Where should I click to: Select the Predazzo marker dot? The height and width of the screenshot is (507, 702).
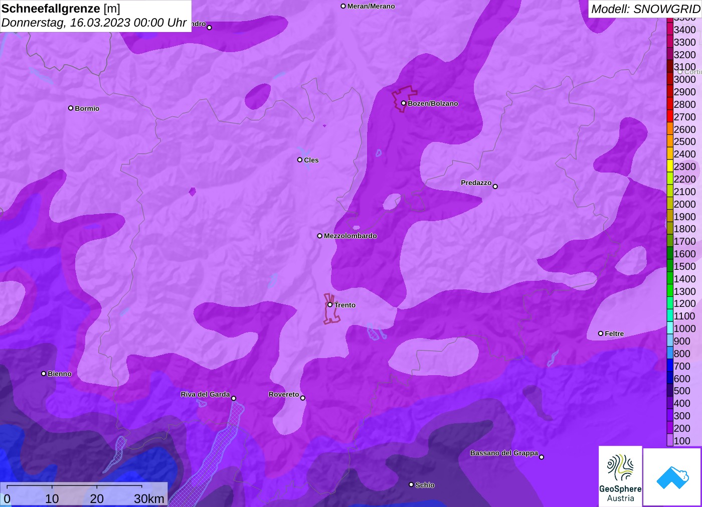[495, 187]
